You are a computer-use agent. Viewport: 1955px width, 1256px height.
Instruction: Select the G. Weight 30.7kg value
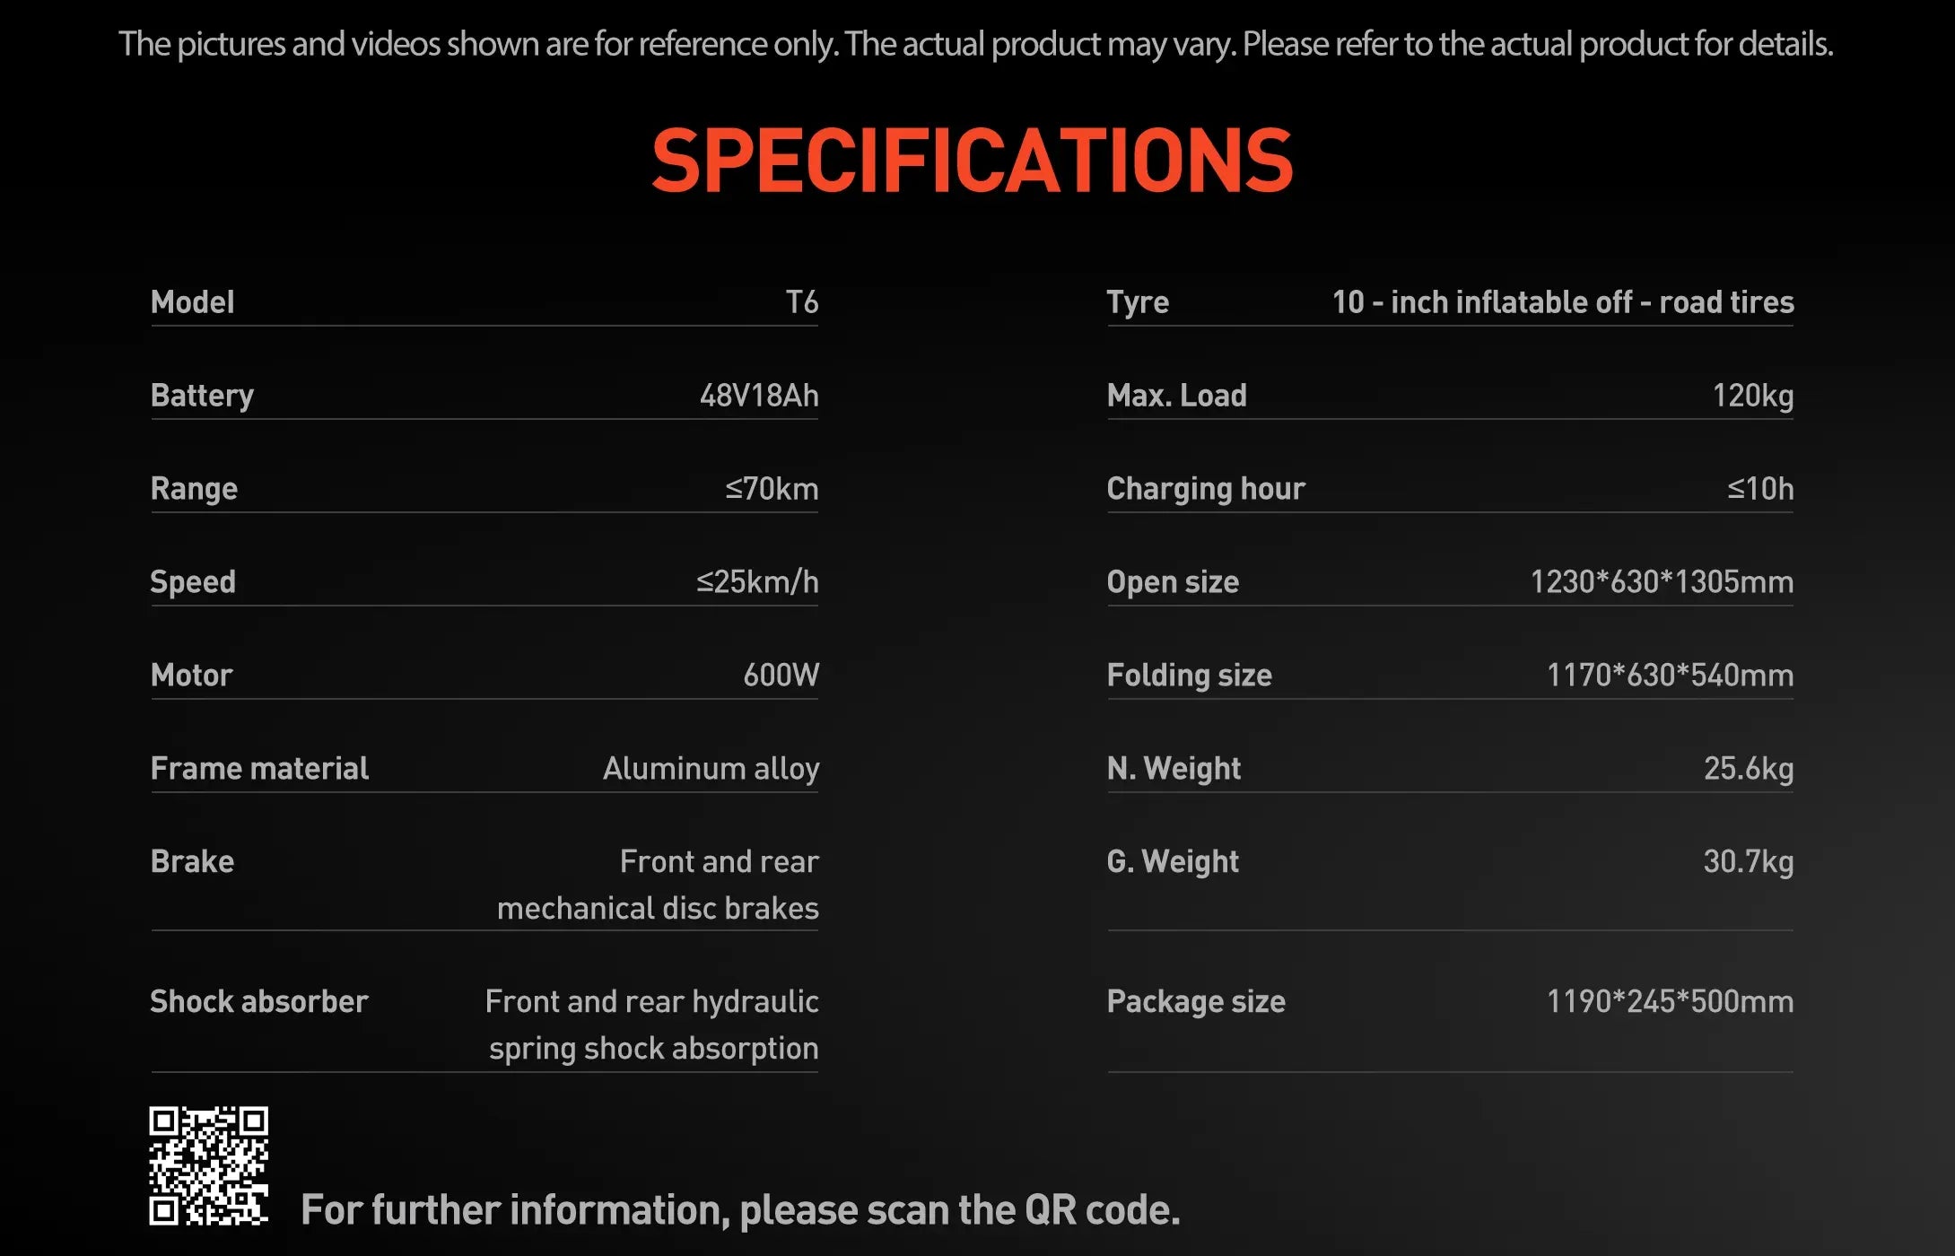click(1749, 862)
